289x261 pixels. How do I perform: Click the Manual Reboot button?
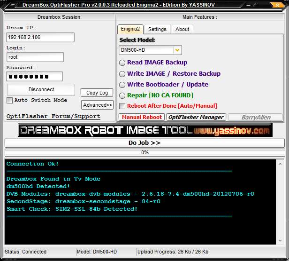pyautogui.click(x=142, y=117)
